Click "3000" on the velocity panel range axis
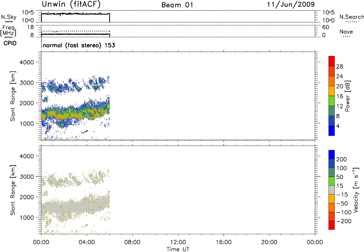The height and width of the screenshot is (252, 364). 26,176
